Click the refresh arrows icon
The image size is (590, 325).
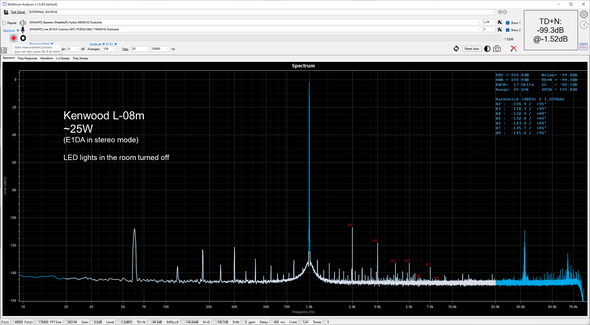(456, 49)
